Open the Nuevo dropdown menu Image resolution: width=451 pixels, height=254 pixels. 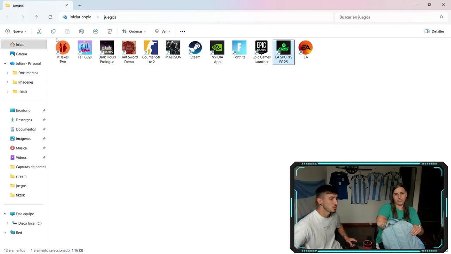(x=16, y=31)
